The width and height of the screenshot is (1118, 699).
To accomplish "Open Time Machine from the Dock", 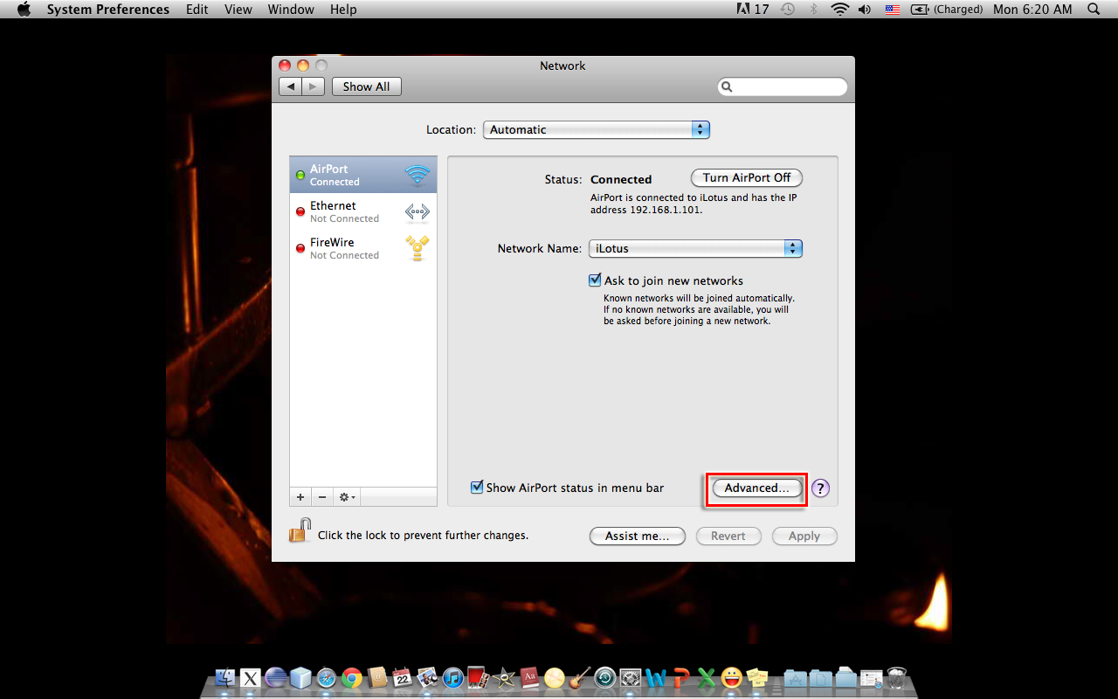I will (605, 678).
